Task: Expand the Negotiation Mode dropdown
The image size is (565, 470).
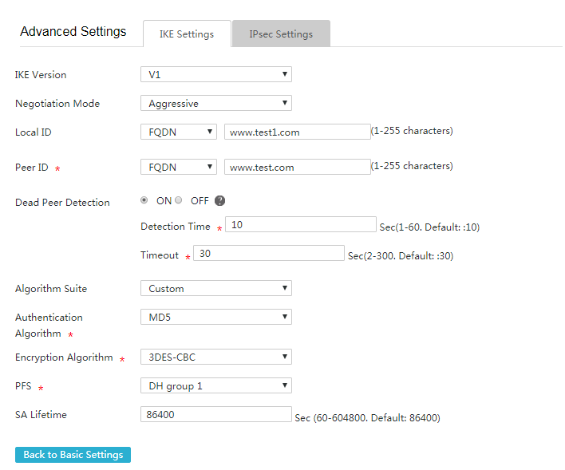Action: (216, 103)
